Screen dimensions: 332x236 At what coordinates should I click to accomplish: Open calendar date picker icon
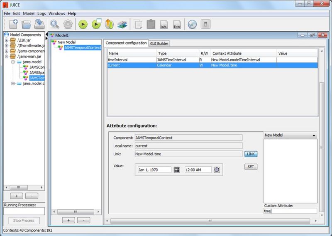(x=176, y=170)
